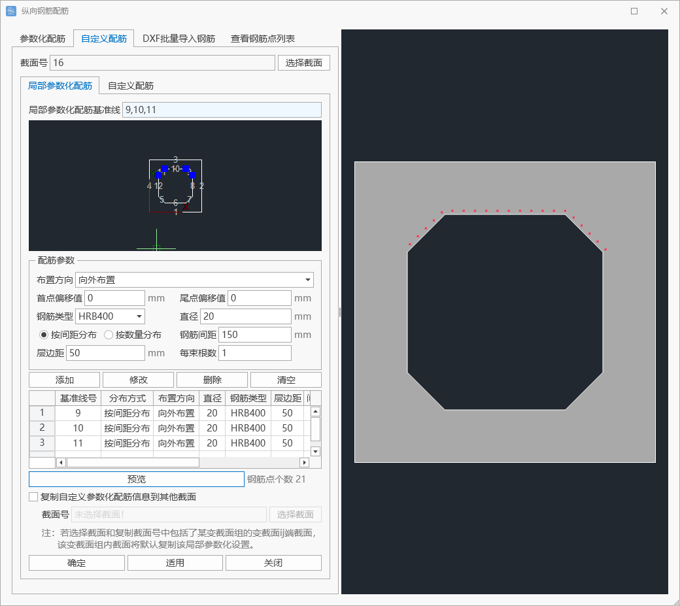
Task: Open 查看钢筋点列表 tab
Action: [x=262, y=39]
